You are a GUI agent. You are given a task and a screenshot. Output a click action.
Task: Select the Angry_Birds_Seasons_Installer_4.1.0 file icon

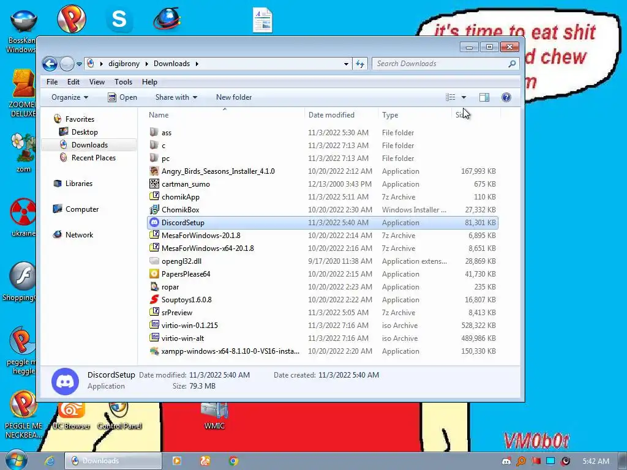click(x=154, y=171)
